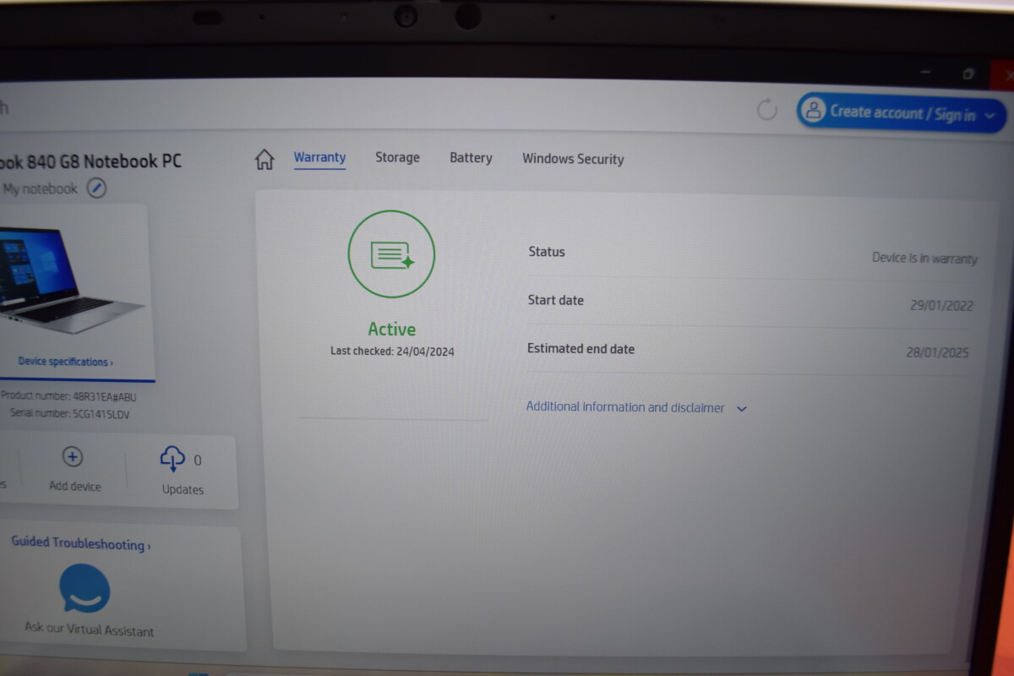Click the Additional information chevron arrow
The height and width of the screenshot is (676, 1014).
point(742,409)
